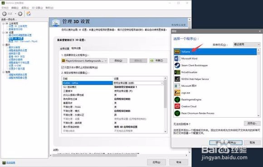Select the 三重缓冲 settings row
263x167 pixels.
point(113,91)
